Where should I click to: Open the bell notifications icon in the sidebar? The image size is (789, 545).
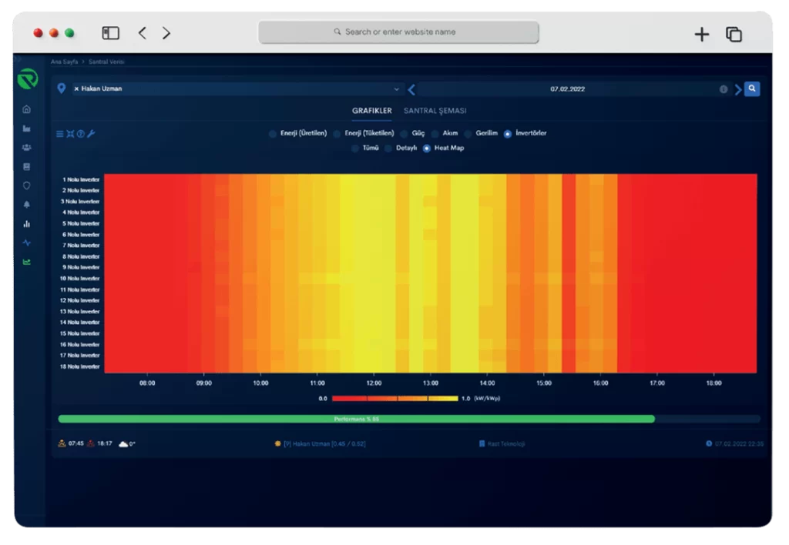(x=27, y=205)
